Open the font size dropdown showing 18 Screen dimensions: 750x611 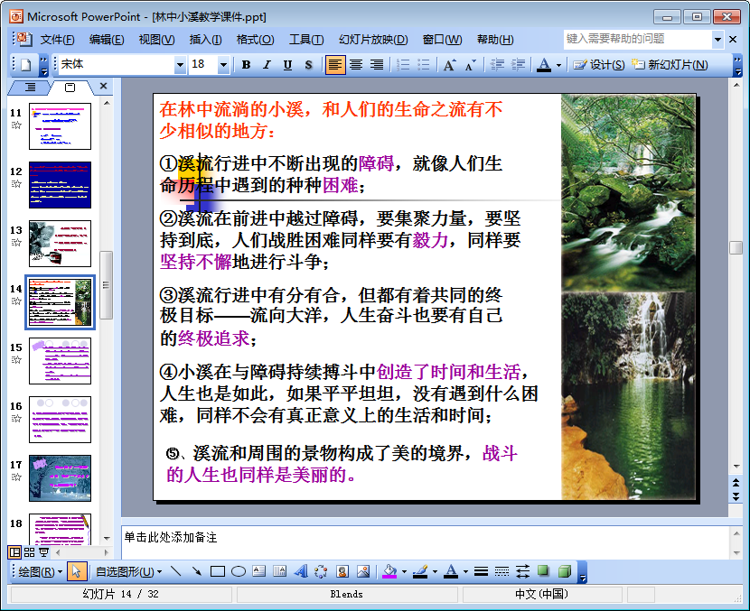(x=223, y=64)
